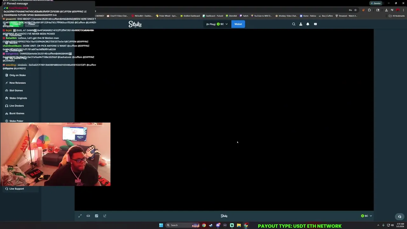Click the Gemini button in title bar
The width and height of the screenshot is (407, 229).
point(376,3)
